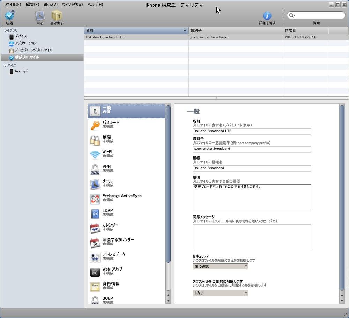Click the プロビジョニングプロファイル document icon
This screenshot has height=318, width=349.
pos(12,51)
